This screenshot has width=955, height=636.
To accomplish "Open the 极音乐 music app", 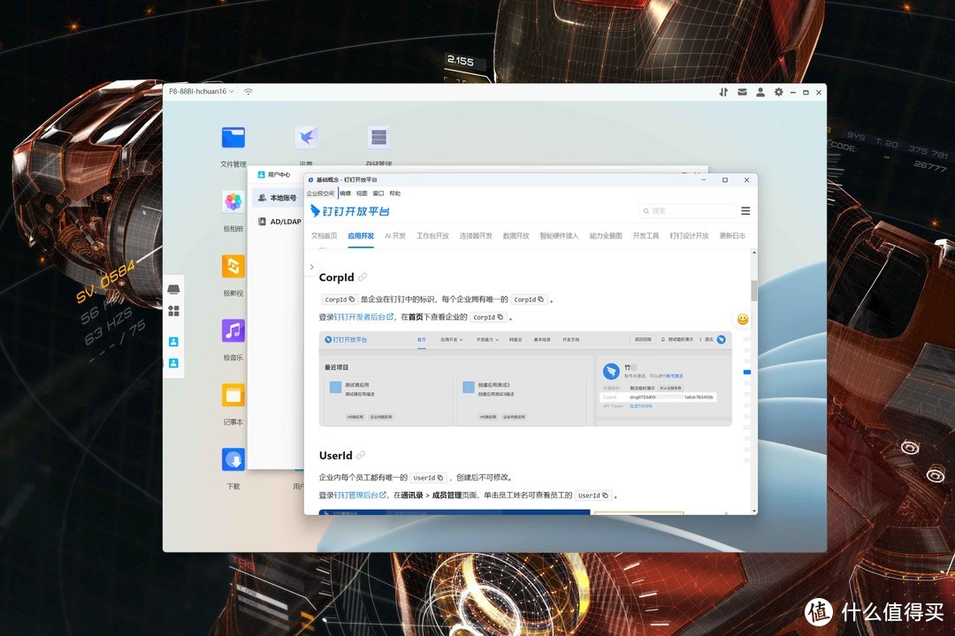I will click(233, 331).
